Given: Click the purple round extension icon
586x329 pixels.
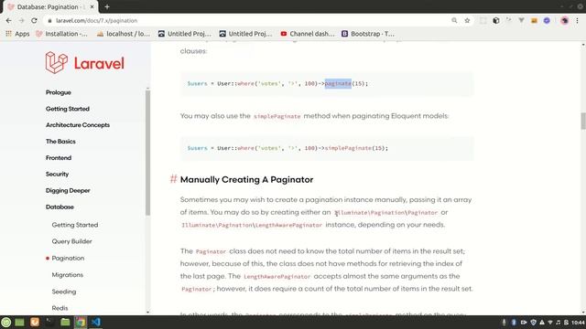Looking at the screenshot, I should [x=547, y=20].
